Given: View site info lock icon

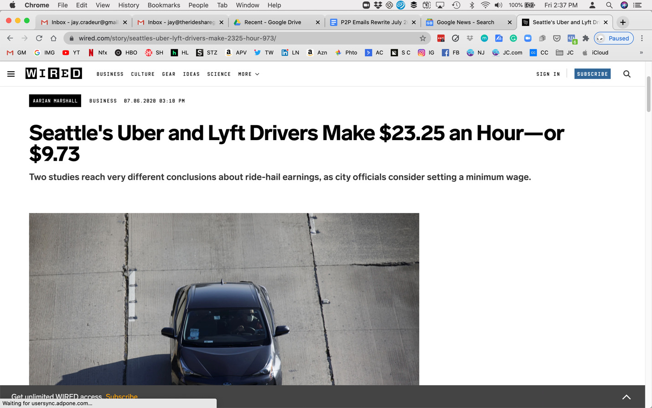Looking at the screenshot, I should click(72, 38).
